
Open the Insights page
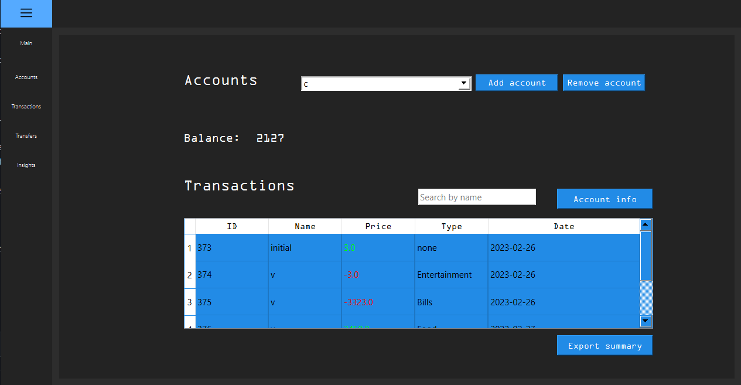click(26, 165)
